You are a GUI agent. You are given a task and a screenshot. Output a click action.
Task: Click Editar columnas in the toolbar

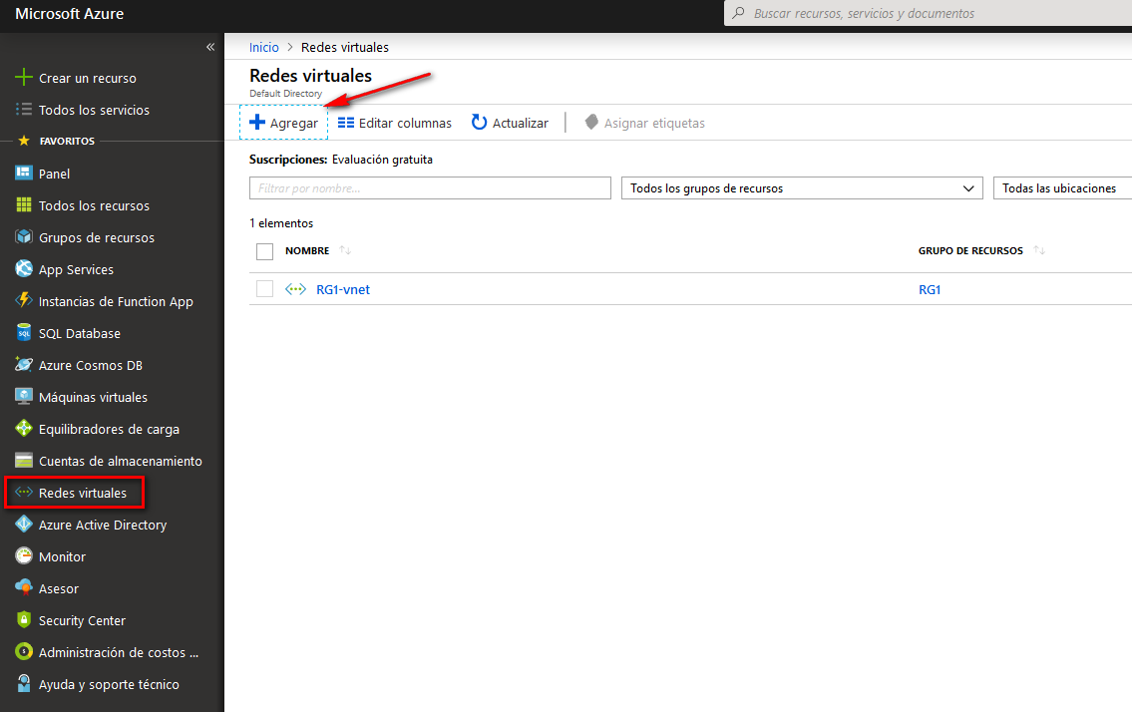(395, 123)
